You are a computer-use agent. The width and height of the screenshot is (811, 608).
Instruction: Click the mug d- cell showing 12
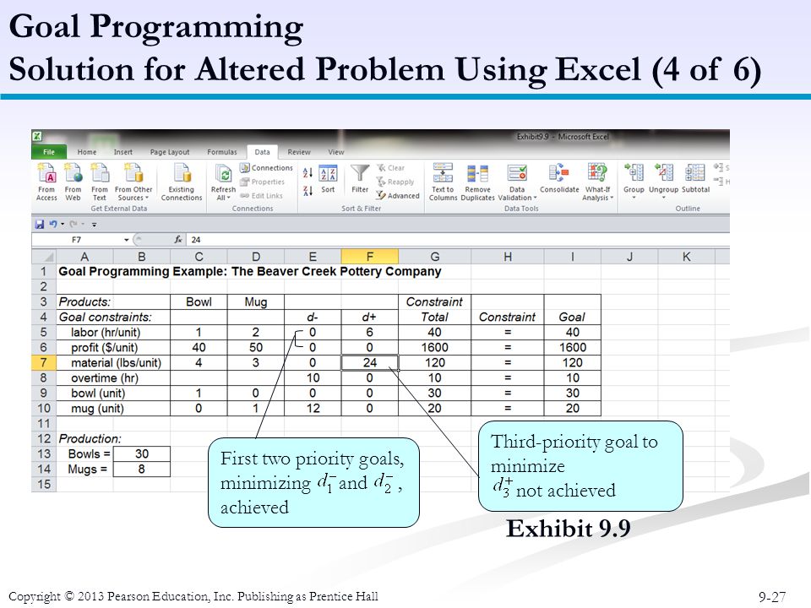coord(313,409)
